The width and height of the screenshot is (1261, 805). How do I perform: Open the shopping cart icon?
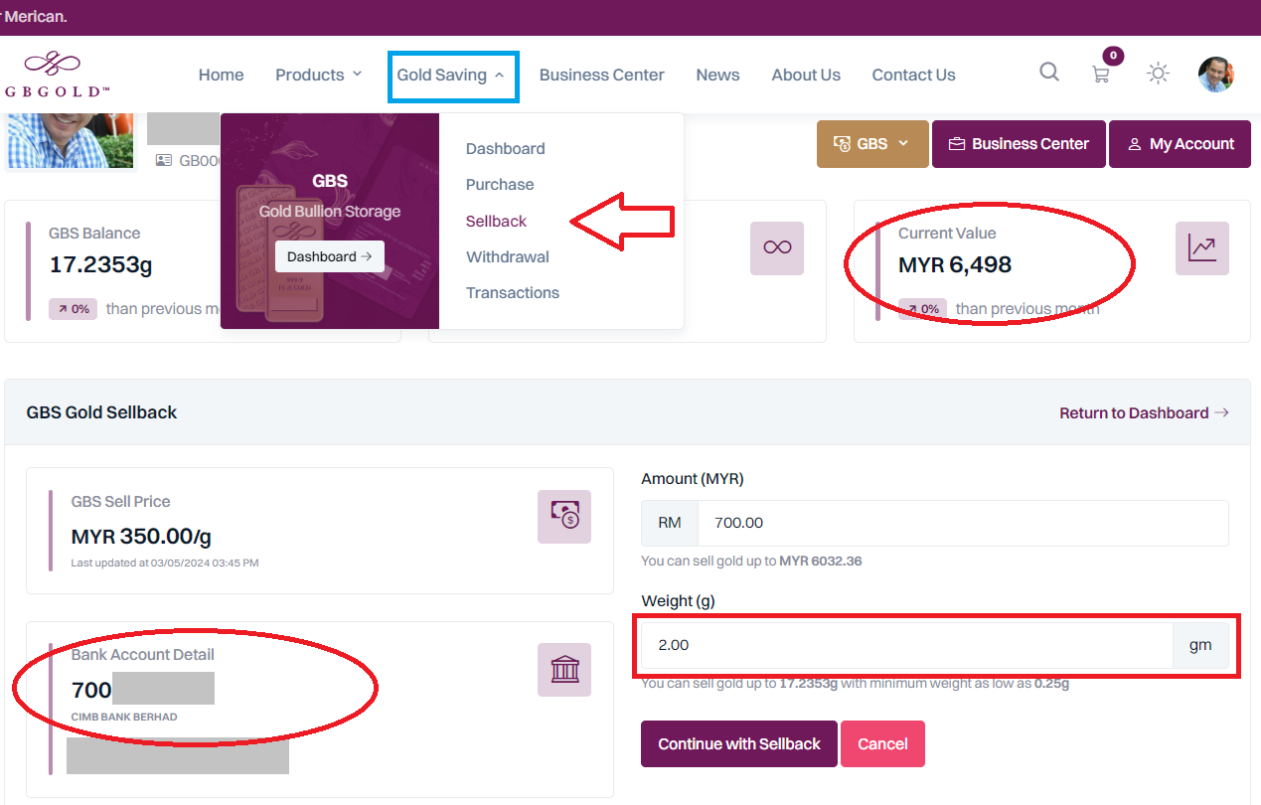click(1101, 75)
